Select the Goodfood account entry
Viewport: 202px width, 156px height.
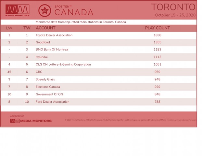point(43,42)
